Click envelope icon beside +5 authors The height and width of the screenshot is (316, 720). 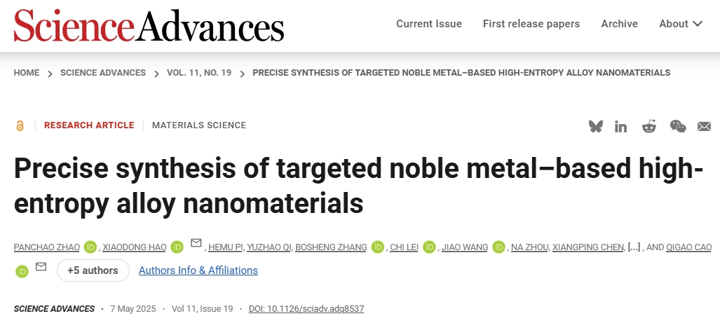pos(41,266)
